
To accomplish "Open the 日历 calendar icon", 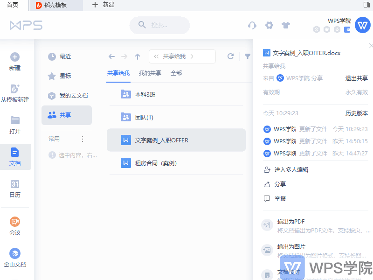I will (x=15, y=184).
